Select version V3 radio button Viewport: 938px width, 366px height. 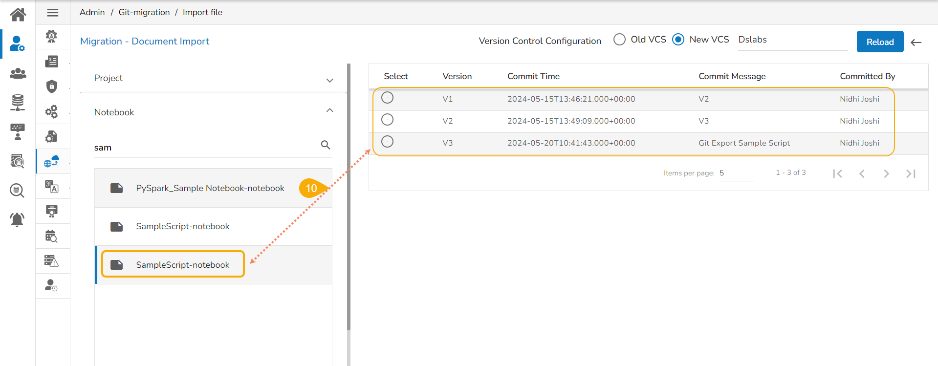387,142
